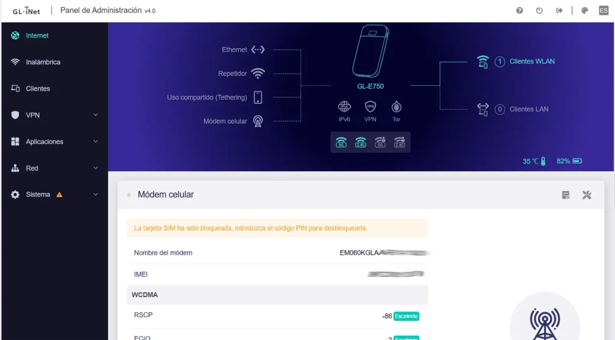This screenshot has height=340, width=615.
Task: Open the theme palette icon
Action: 584,11
